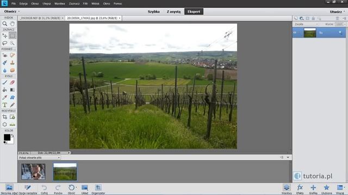
Task: Select the Pencil tool
Action: point(13,105)
